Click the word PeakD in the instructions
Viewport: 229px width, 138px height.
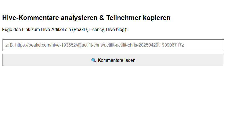pyautogui.click(x=80, y=29)
